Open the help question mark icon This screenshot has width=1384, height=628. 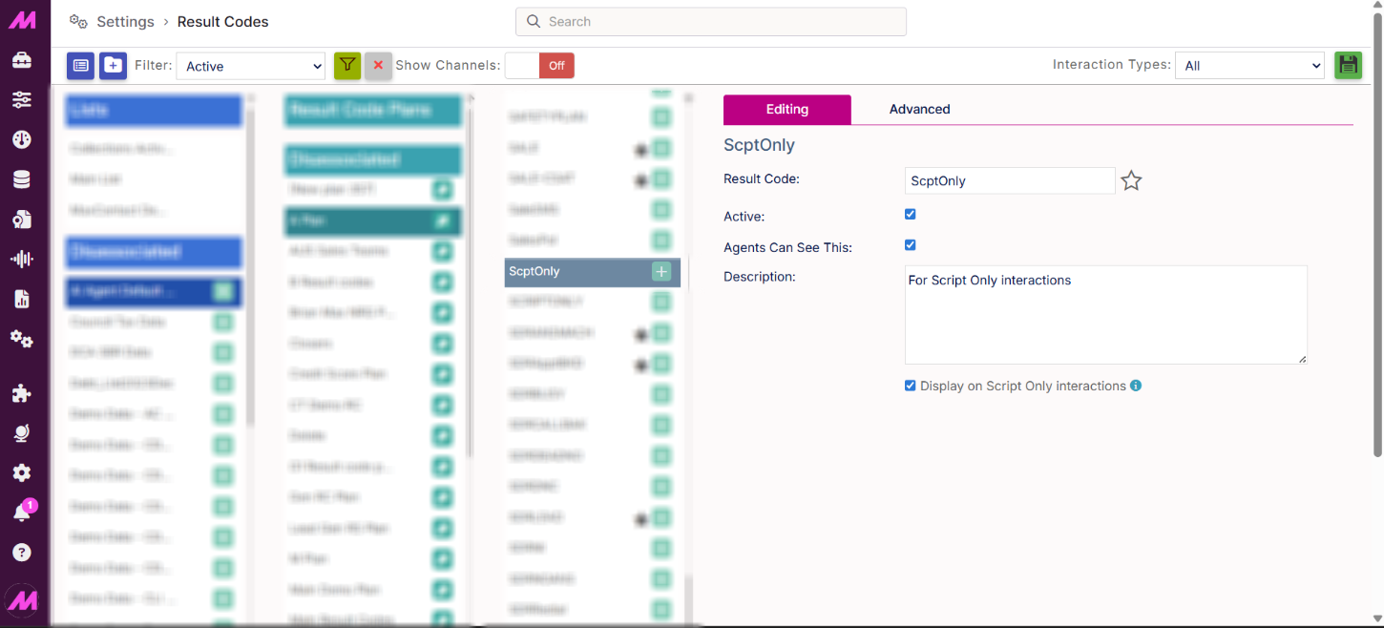[x=22, y=553]
